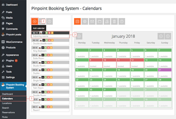The height and width of the screenshot is (119, 176).
Task: Open Locations submenu link
Action: 7,103
